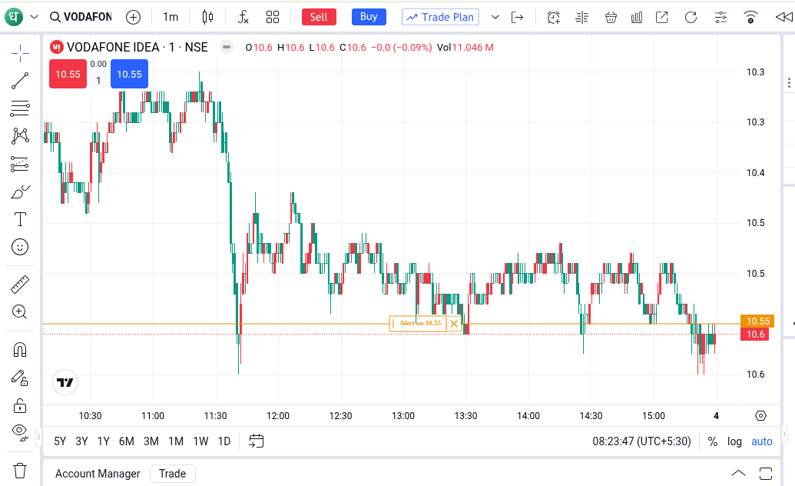
Task: Click the blue Buy button
Action: point(369,17)
